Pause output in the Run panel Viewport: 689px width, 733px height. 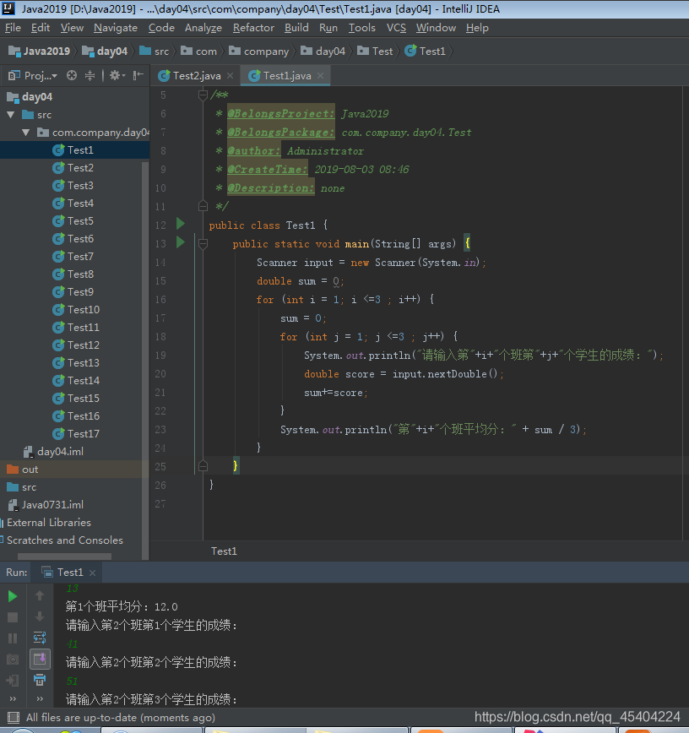click(13, 638)
